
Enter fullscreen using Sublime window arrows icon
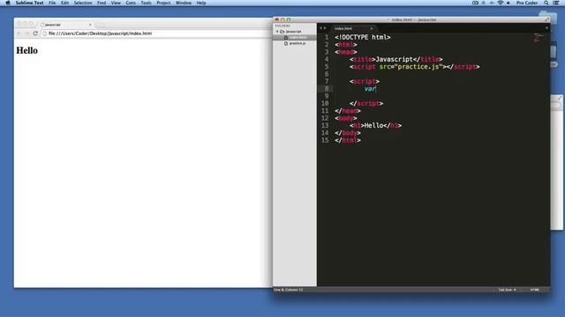click(x=546, y=19)
